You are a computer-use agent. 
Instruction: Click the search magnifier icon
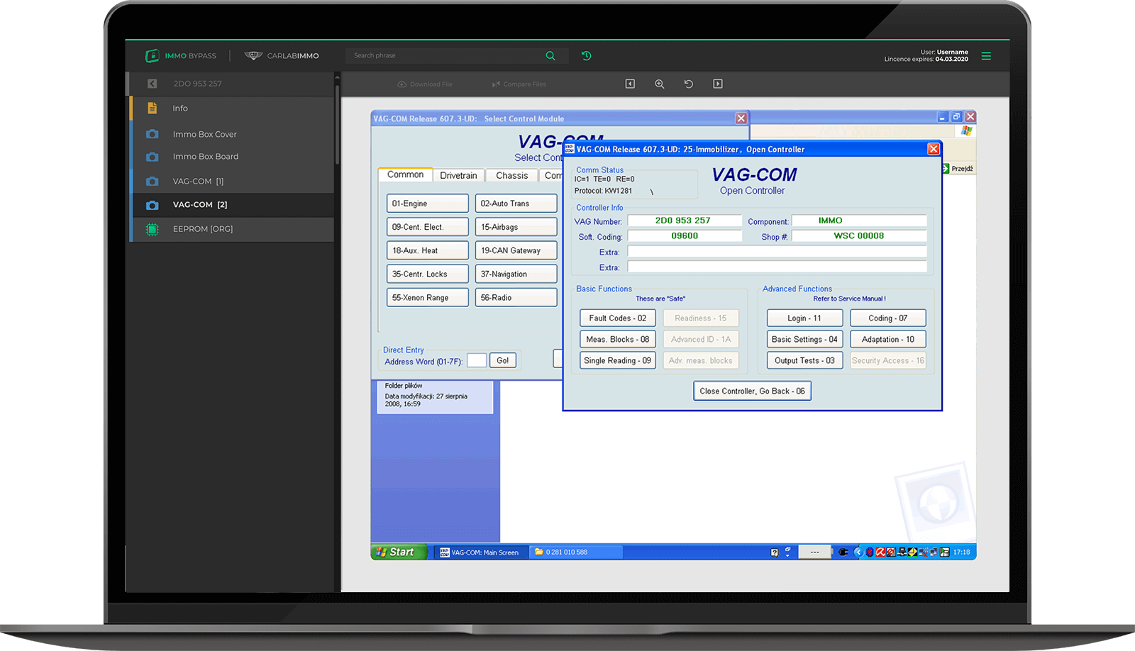click(x=550, y=55)
